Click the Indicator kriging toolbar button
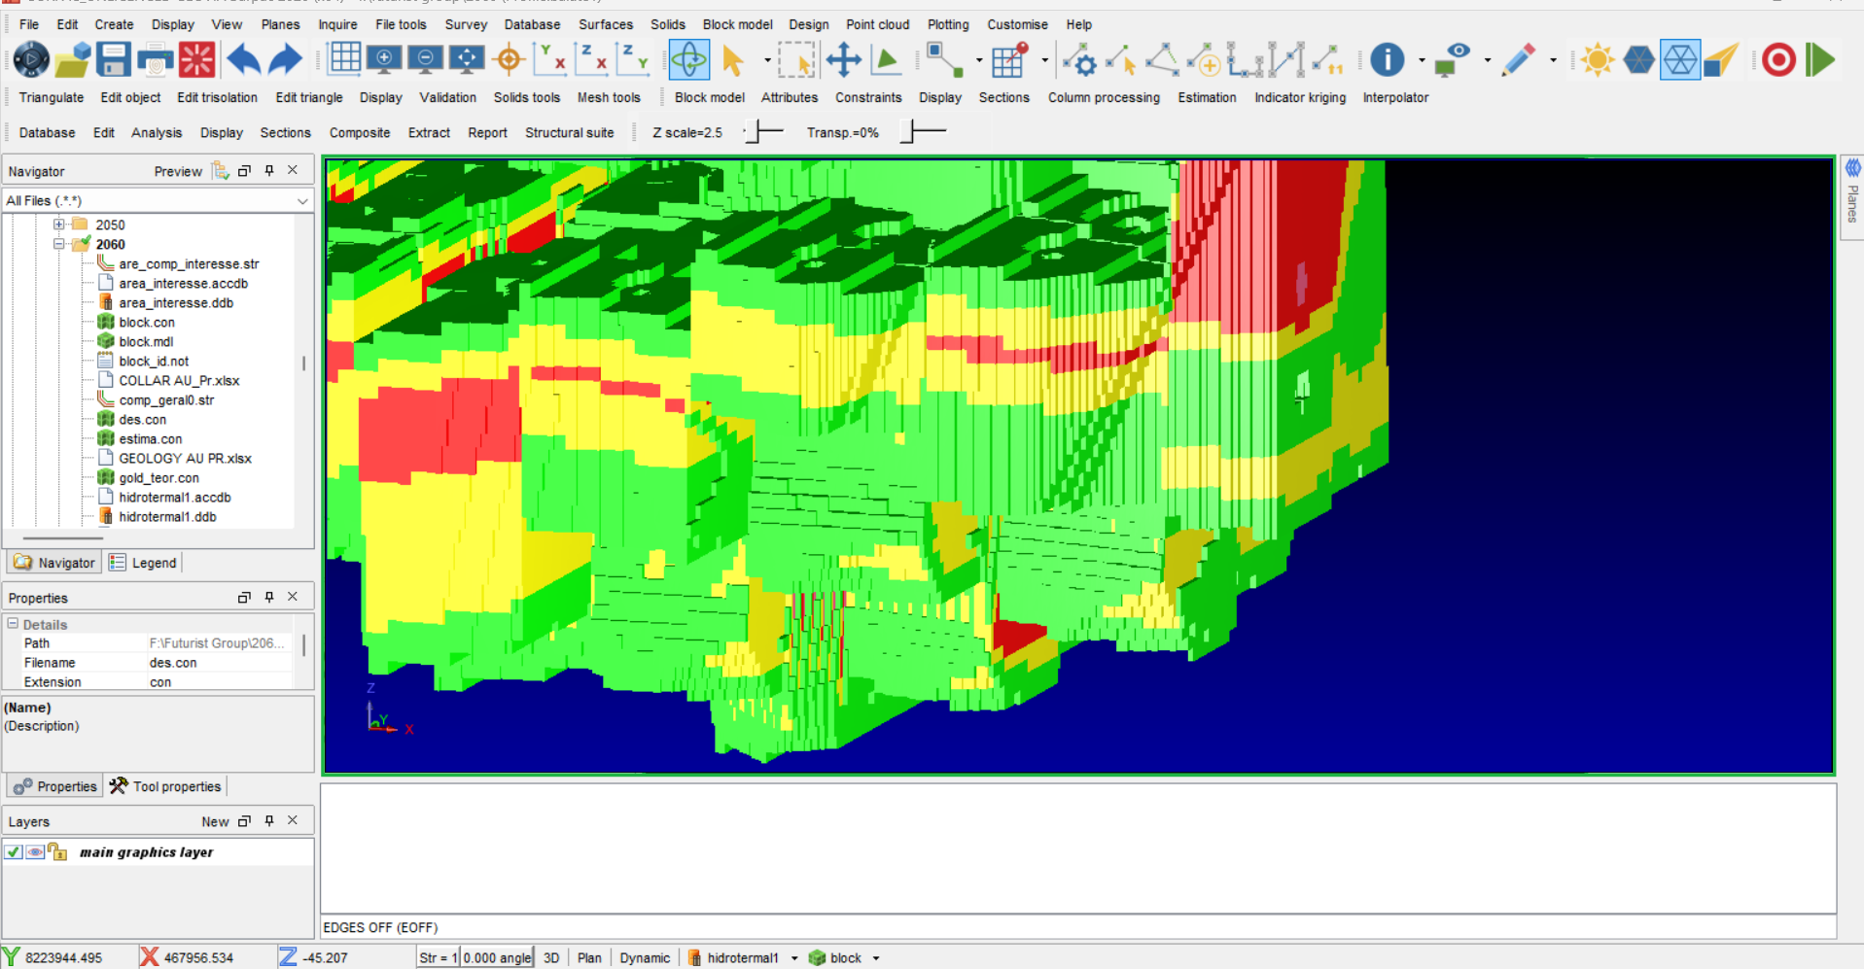 [1300, 97]
